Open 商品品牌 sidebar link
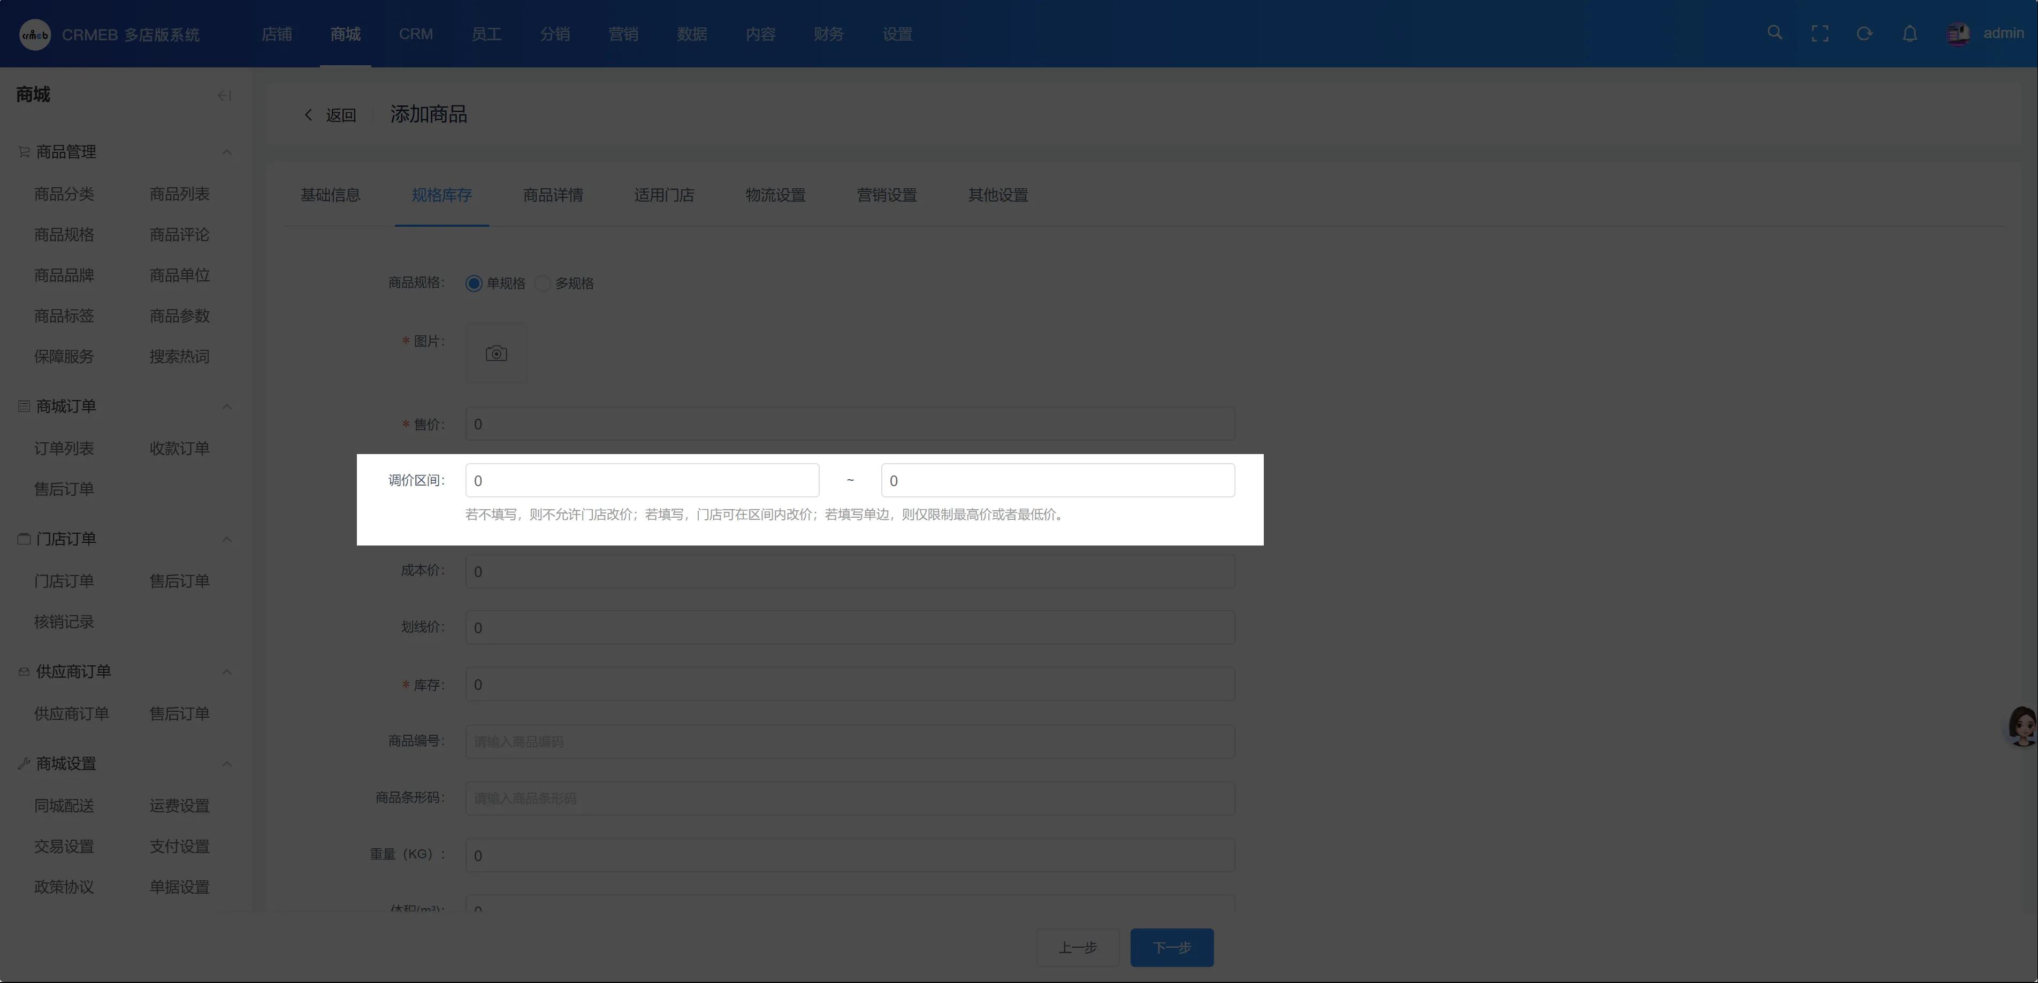This screenshot has width=2038, height=983. click(64, 275)
